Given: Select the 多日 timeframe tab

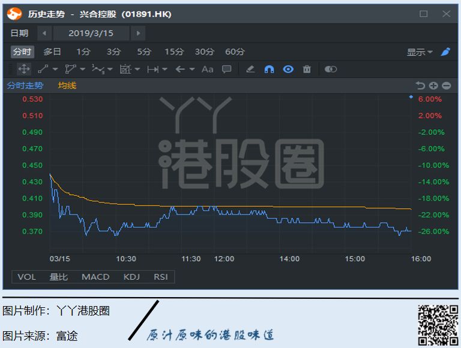Looking at the screenshot, I should pyautogui.click(x=52, y=52).
